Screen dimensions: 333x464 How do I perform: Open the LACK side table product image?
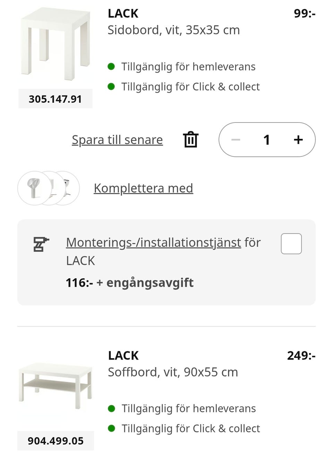(55, 45)
